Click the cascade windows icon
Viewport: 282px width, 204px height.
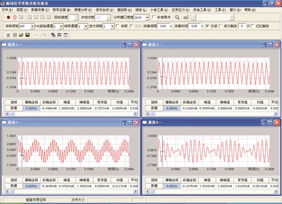53,35
